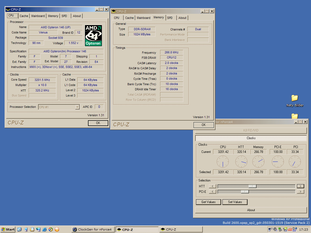
Task: Click the K8 FID/VID button in ClockGen
Action: coord(251,131)
